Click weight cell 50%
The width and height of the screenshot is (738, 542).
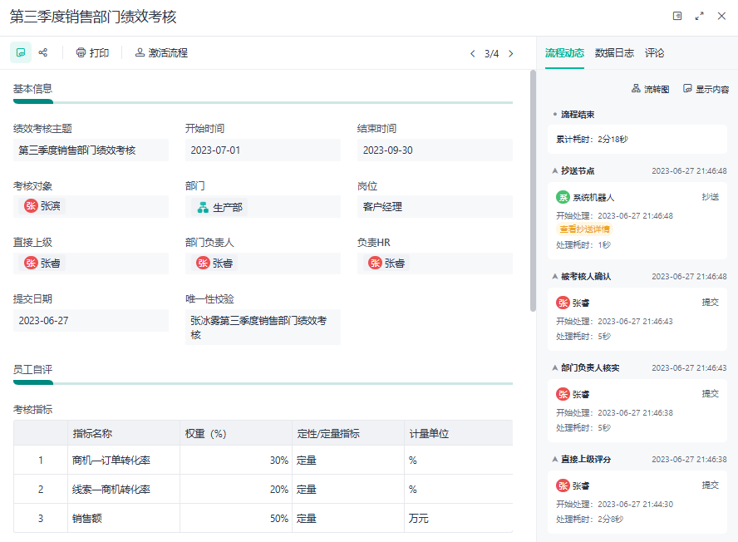(x=236, y=519)
